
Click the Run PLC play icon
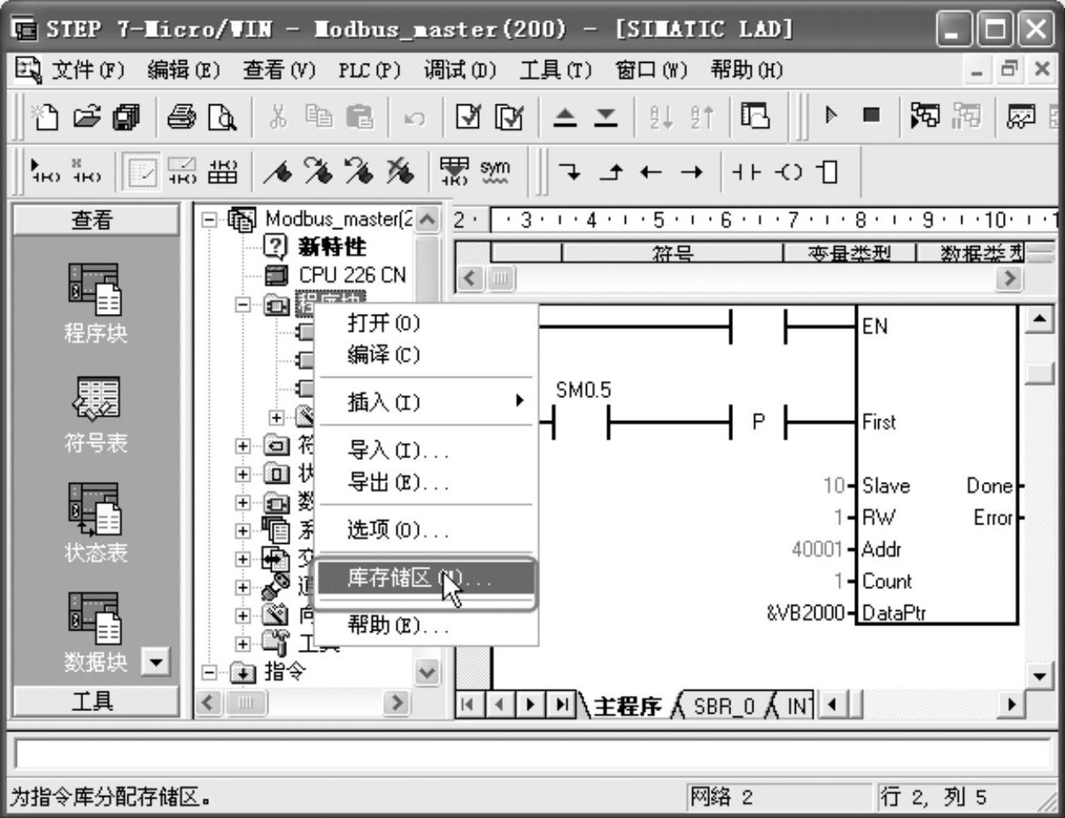(831, 115)
